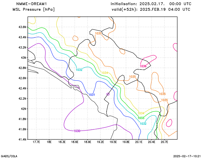Click the yellow 1034 label above green 1033
This screenshot has height=158, width=205.
141,113
